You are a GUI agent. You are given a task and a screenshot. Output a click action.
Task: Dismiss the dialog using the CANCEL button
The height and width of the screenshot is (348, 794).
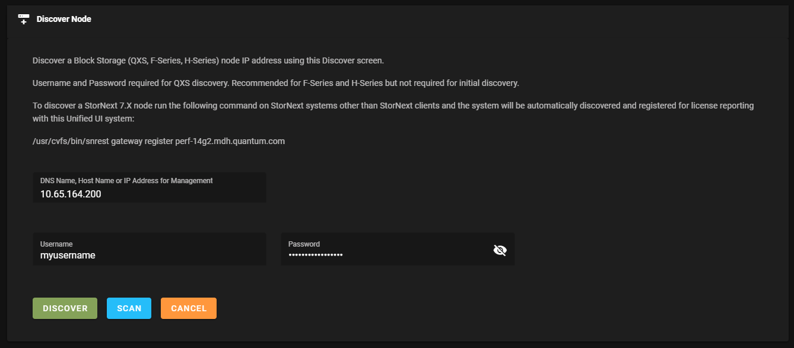pos(189,308)
